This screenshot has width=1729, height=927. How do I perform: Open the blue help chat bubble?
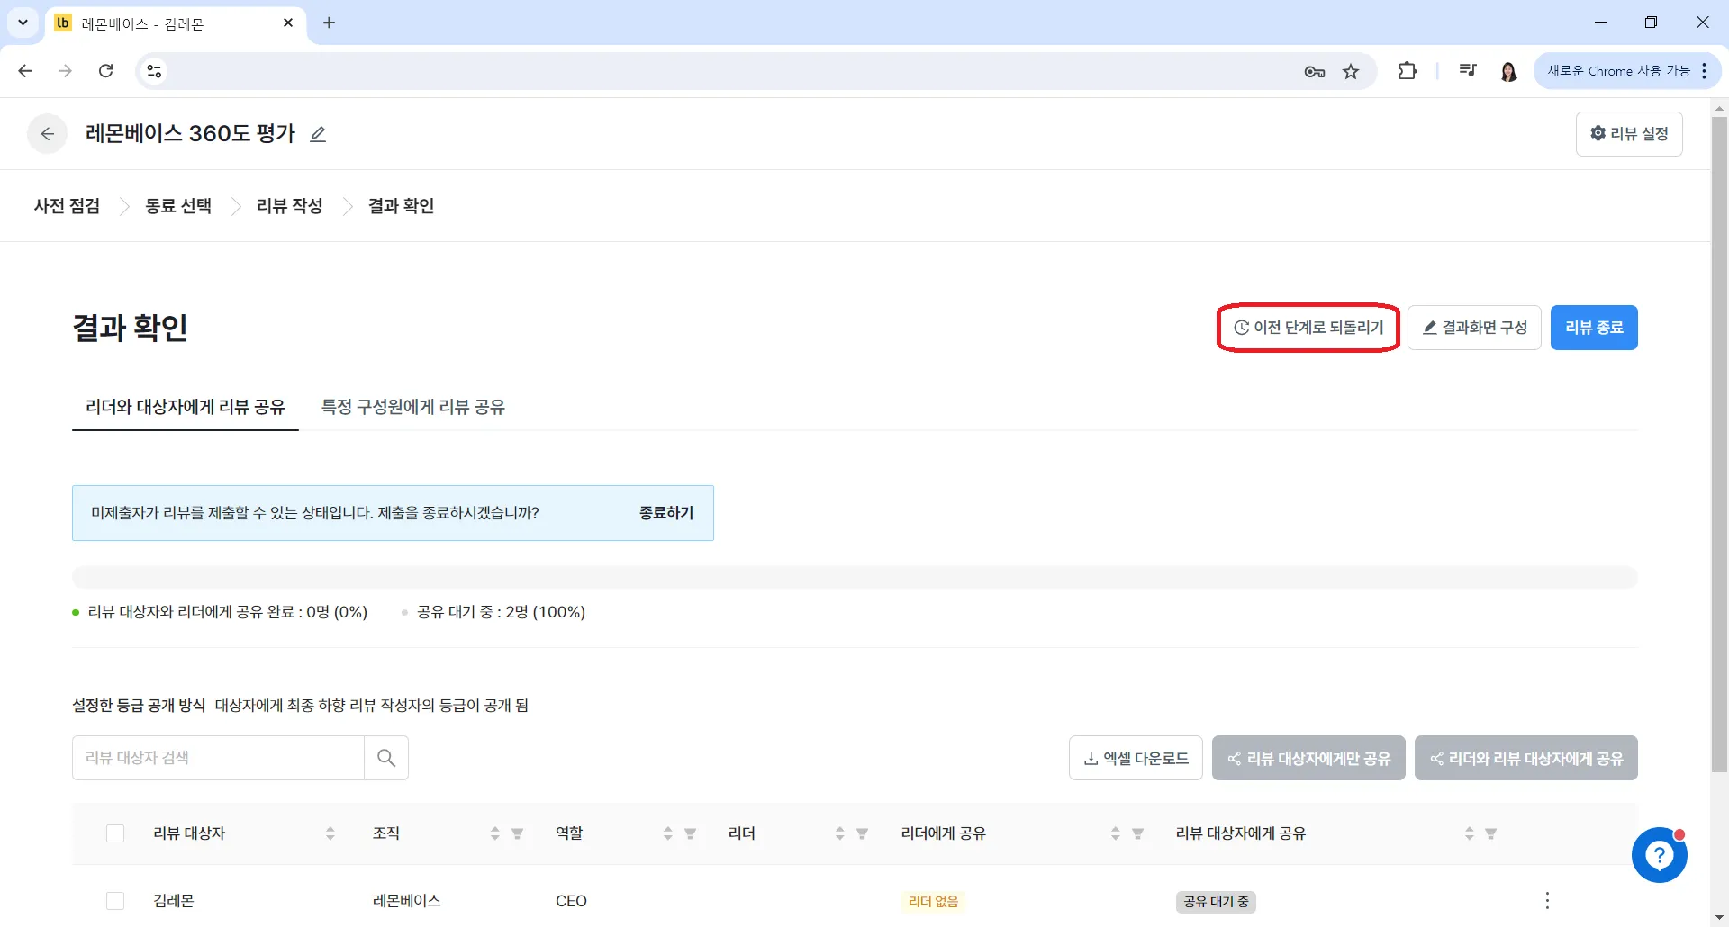click(1659, 855)
